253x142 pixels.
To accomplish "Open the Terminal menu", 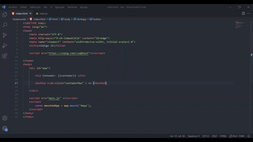I will [x=72, y=7].
